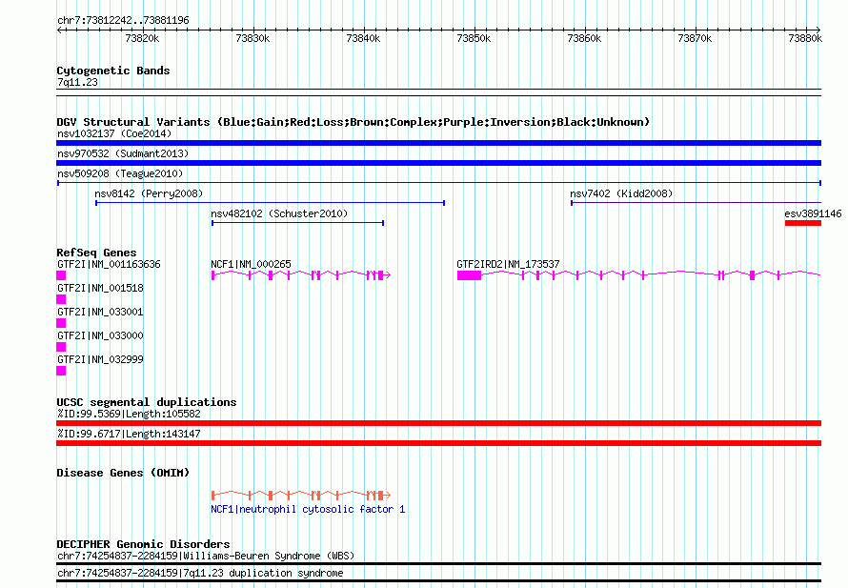Screen dimensions: 848x588
Task: Select variant label nsv7402 (Kidd2008)
Action: pos(621,193)
